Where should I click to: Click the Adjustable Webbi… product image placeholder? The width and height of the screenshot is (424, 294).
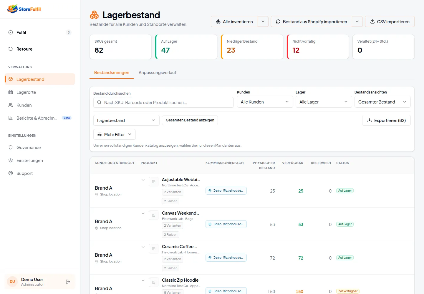[154, 182]
